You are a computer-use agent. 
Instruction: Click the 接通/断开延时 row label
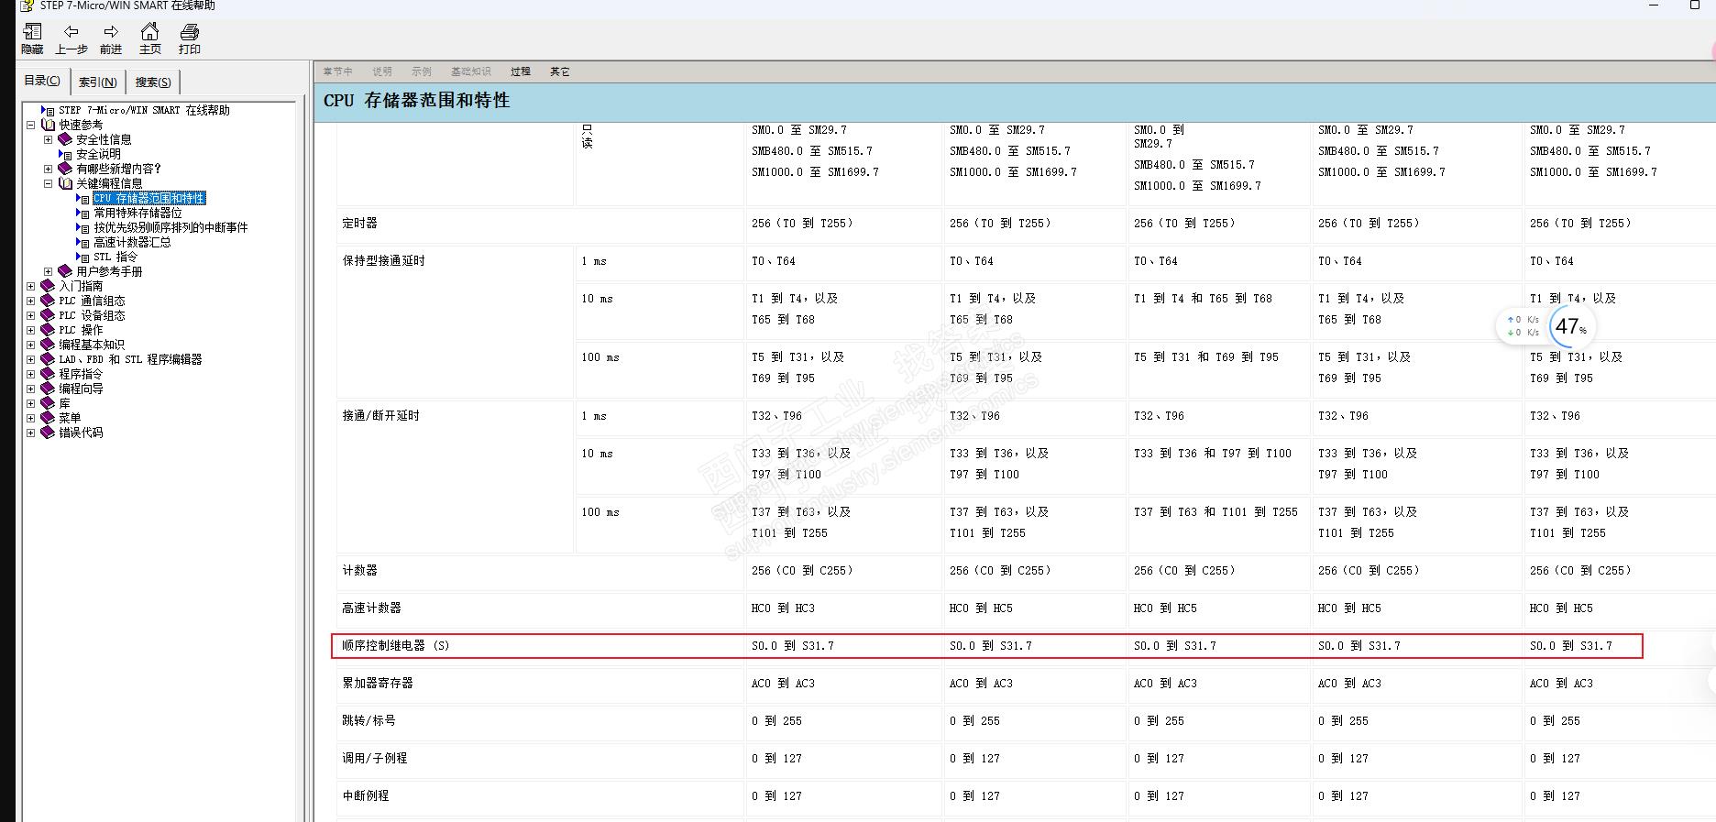pos(381,416)
